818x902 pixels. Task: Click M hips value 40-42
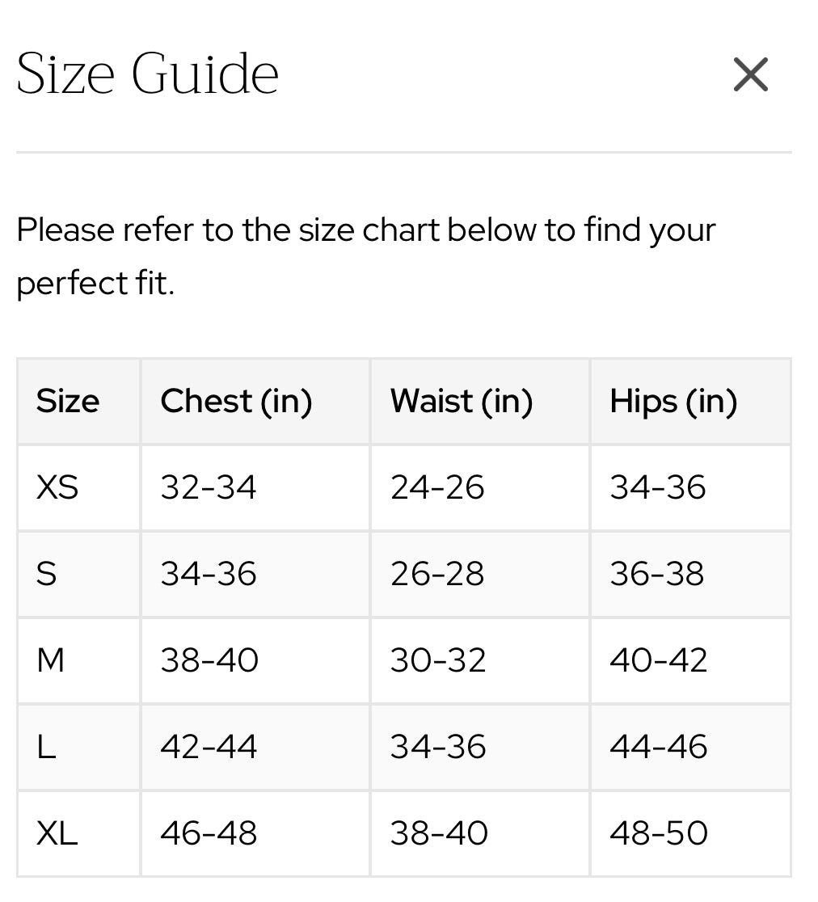[x=658, y=660]
